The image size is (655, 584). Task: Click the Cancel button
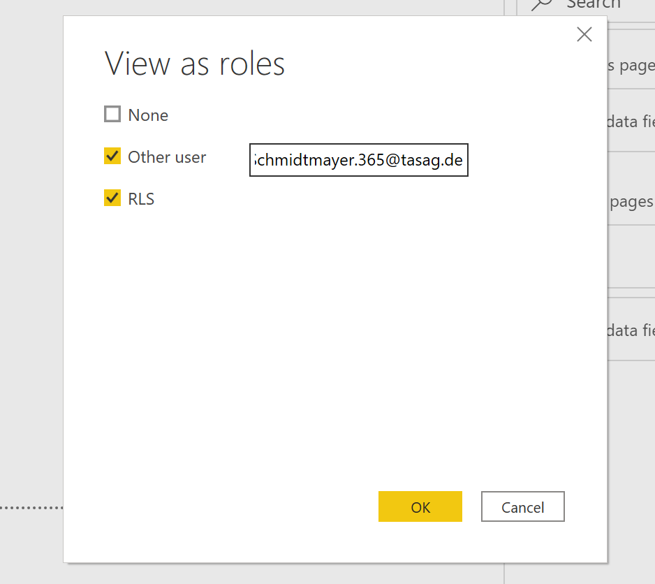click(522, 506)
